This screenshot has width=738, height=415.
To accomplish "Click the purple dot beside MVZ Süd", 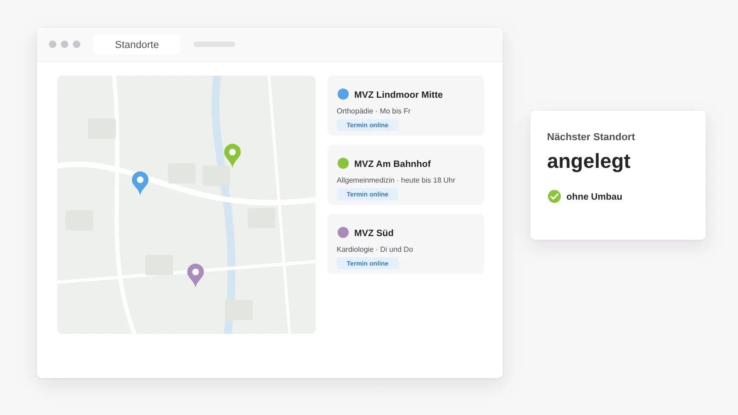I will 343,232.
